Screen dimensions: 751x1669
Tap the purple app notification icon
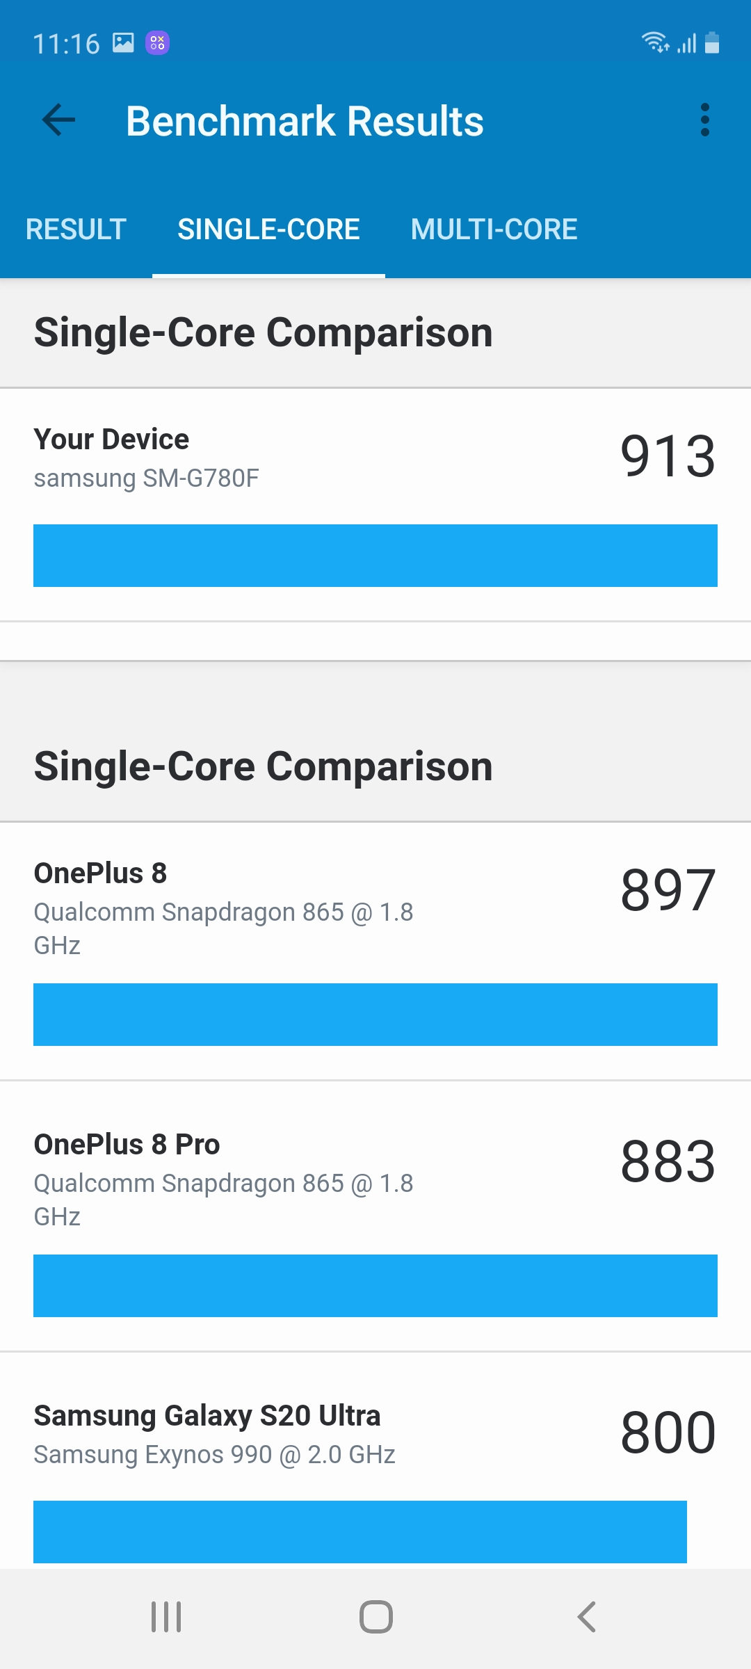click(x=157, y=43)
